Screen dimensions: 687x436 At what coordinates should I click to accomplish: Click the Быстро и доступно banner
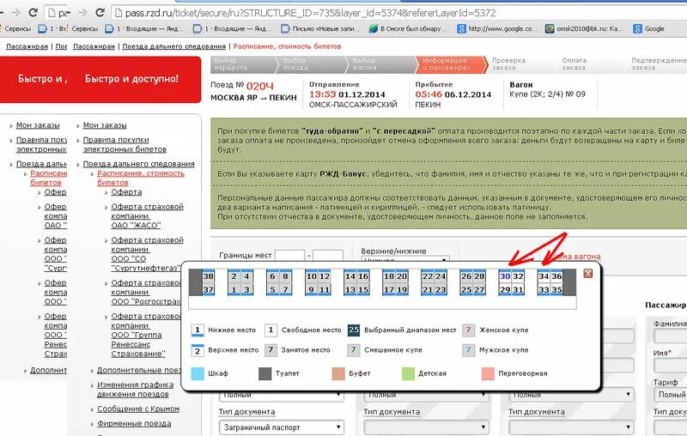tap(131, 79)
